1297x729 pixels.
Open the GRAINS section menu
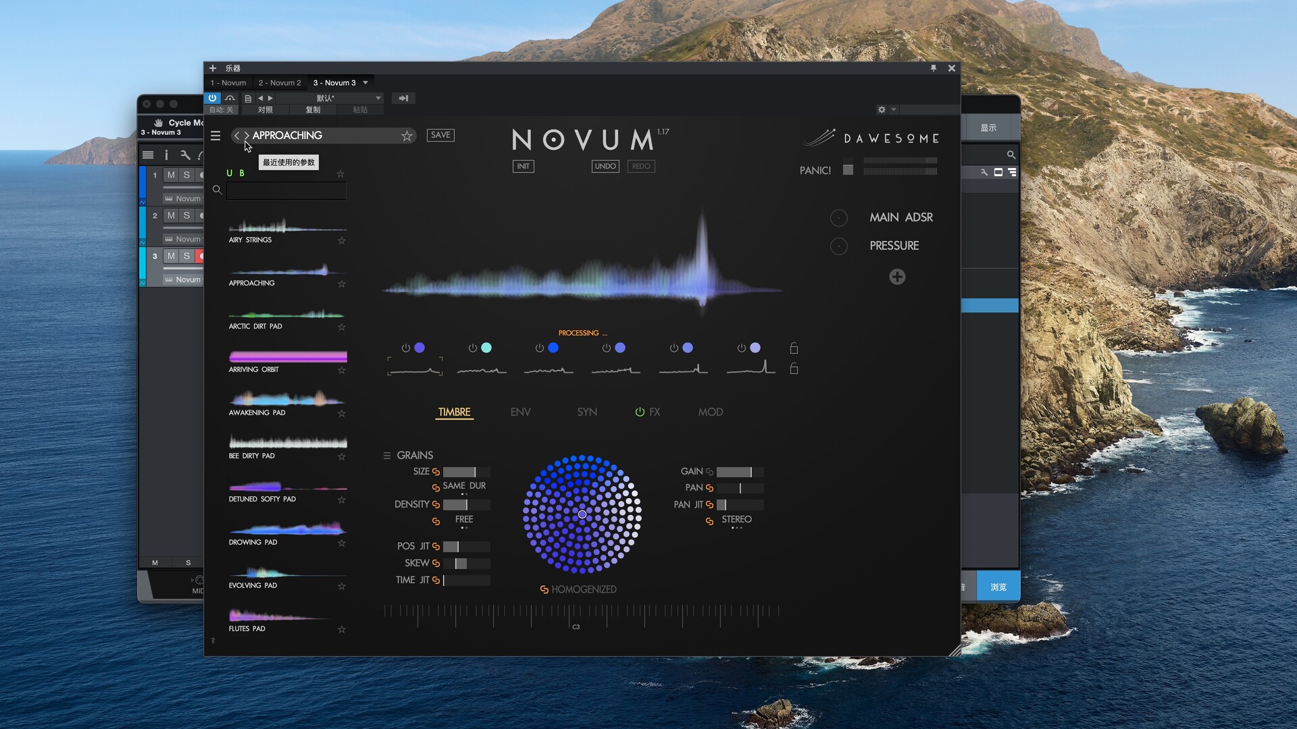[387, 456]
